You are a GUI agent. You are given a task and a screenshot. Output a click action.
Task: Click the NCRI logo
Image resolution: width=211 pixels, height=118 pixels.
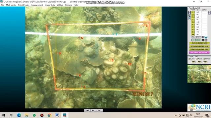point(199,108)
